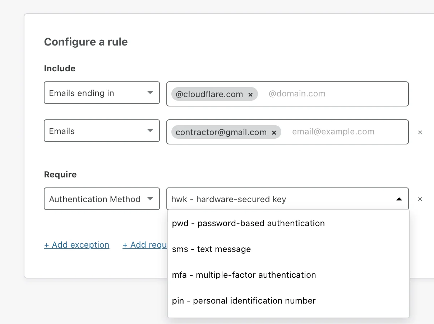Remove the contractor@gmail.com chip
The width and height of the screenshot is (434, 324).
[x=274, y=133]
